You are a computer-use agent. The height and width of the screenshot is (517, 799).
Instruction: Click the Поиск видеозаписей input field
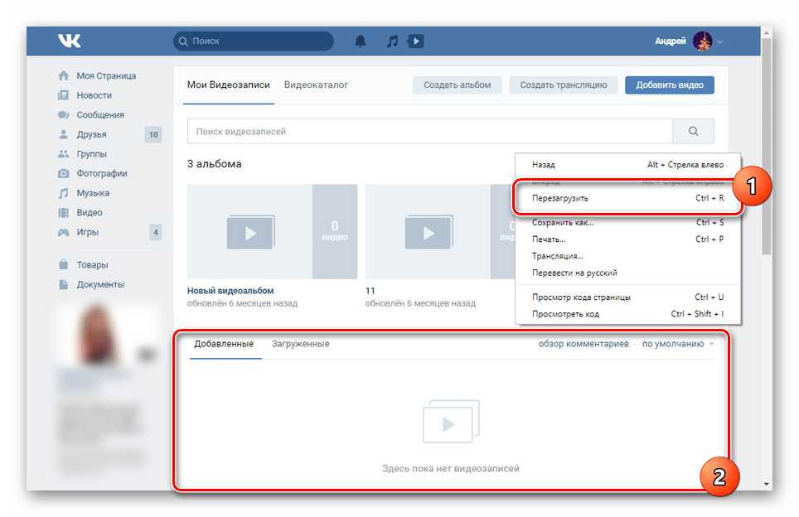pos(429,132)
